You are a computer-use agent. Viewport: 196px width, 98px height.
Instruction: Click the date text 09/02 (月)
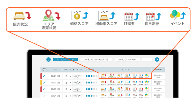click(55, 83)
